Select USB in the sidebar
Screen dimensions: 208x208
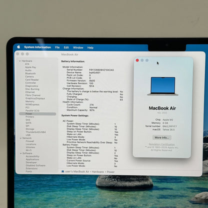[28, 135]
